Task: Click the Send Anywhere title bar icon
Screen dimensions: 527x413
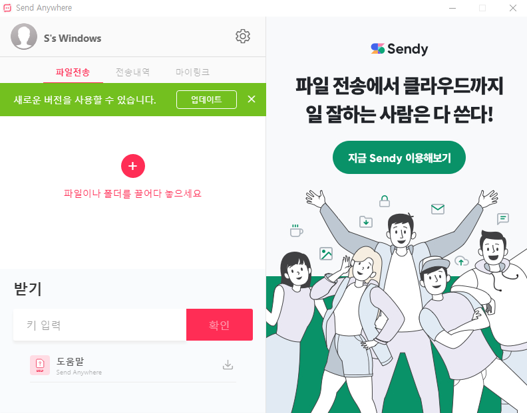Action: point(7,8)
